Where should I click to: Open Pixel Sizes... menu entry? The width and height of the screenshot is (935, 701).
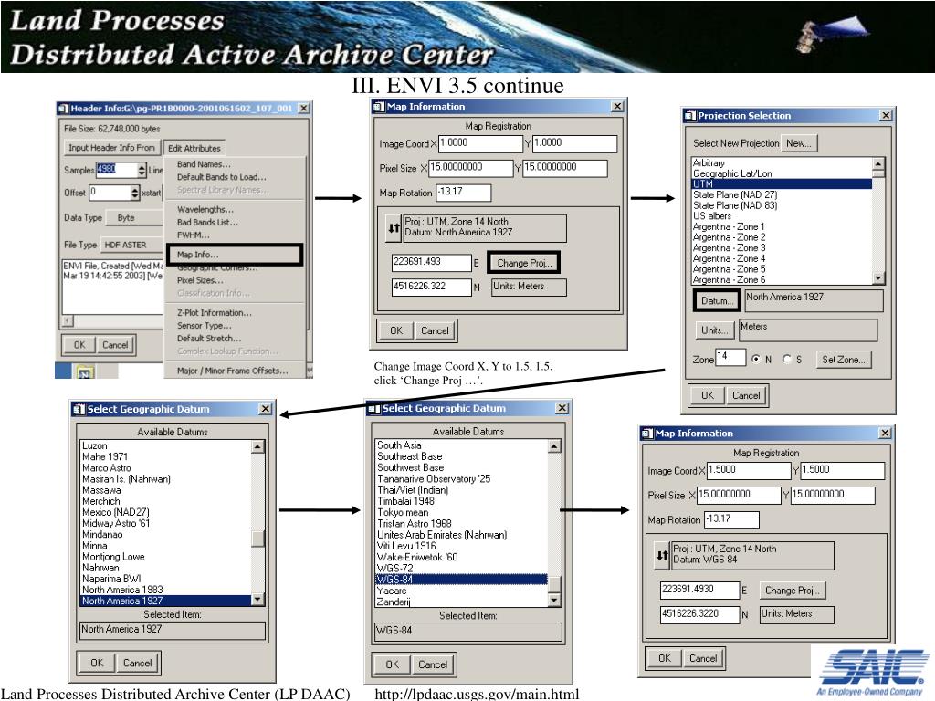pyautogui.click(x=200, y=280)
